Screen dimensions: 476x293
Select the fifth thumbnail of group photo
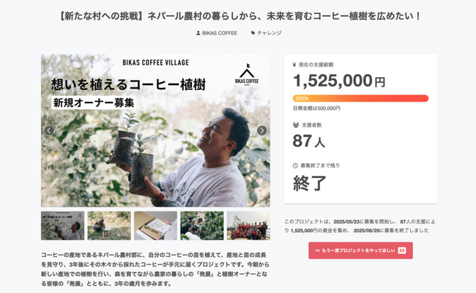(x=248, y=226)
